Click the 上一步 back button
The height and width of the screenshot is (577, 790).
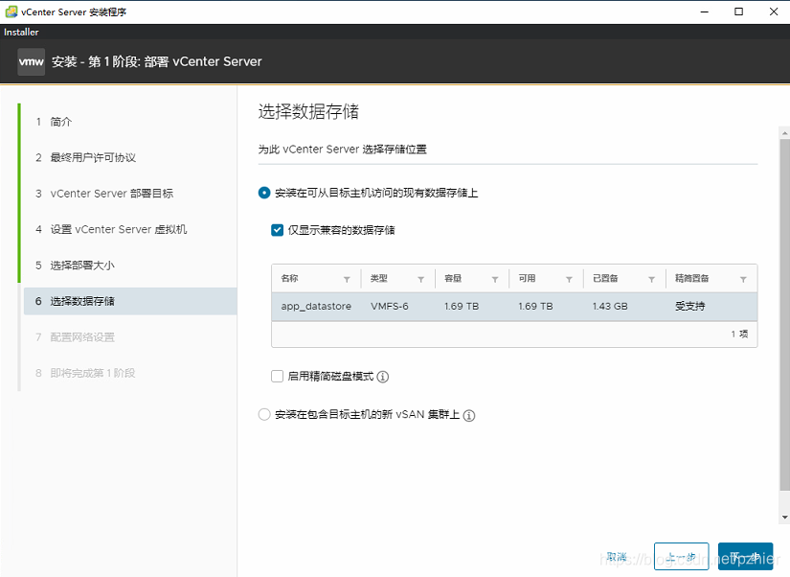point(681,556)
